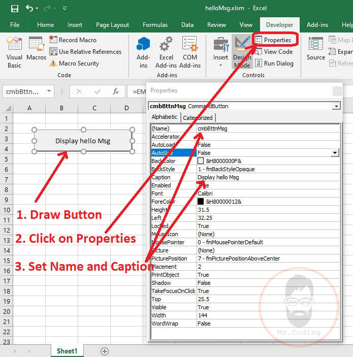The image size is (353, 357).
Task: Click the BackColor white swatch
Action: (x=201, y=161)
